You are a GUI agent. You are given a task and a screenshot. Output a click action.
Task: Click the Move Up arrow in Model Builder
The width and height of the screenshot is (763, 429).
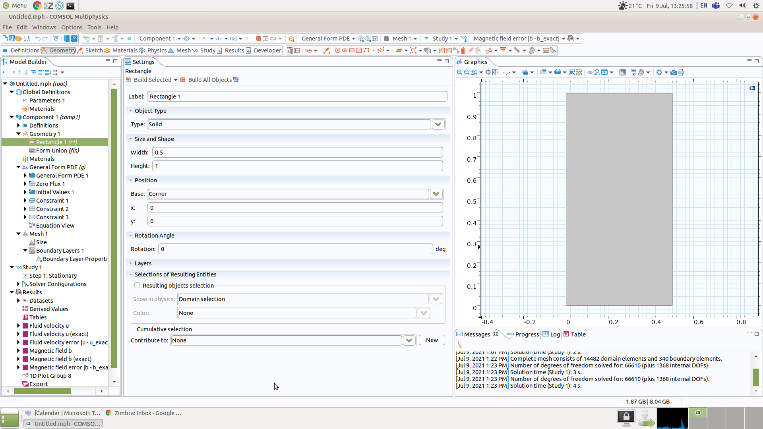(19, 72)
